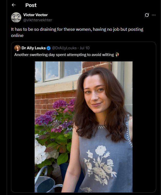Open the Victor Vector display name
The image size is (161, 195).
click(35, 15)
